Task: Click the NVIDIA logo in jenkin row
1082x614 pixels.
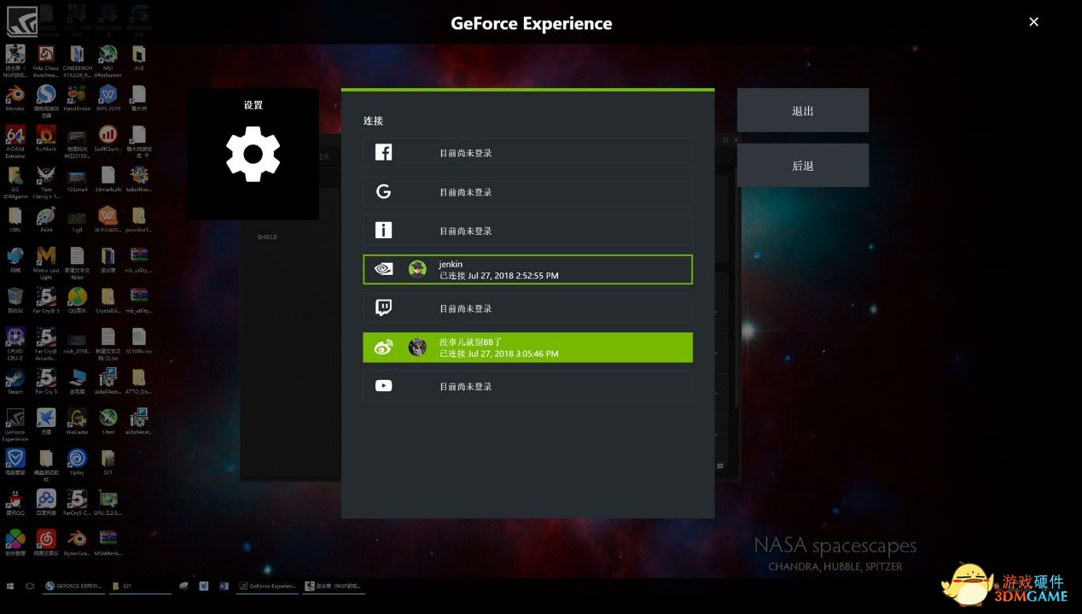Action: coord(383,269)
